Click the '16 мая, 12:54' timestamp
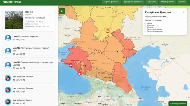The width and height of the screenshot is (190, 106). pyautogui.click(x=19, y=92)
